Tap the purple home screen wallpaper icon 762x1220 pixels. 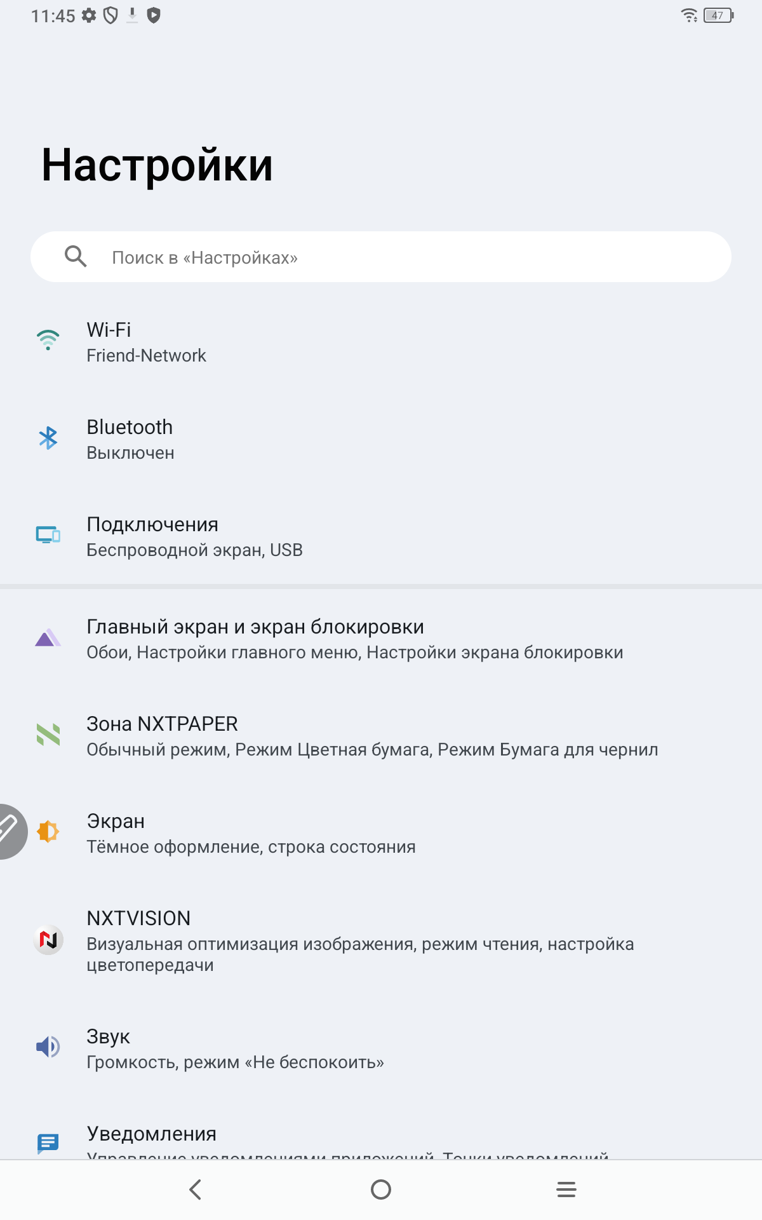[48, 637]
